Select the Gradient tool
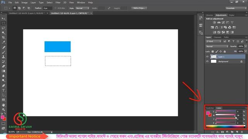This screenshot has height=139, width=248. pos(3,71)
